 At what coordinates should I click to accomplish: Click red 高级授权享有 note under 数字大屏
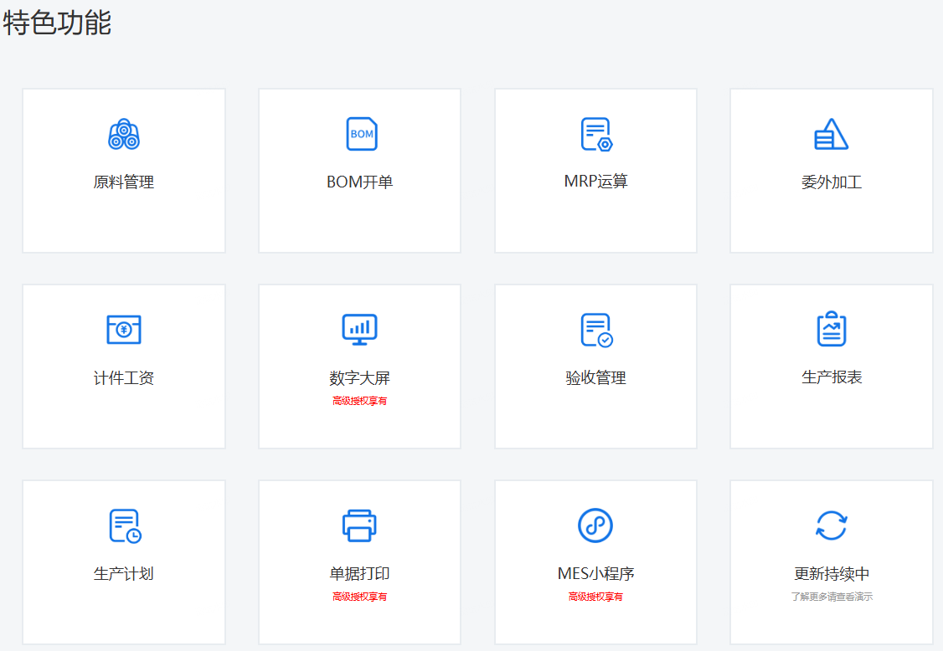coord(359,401)
